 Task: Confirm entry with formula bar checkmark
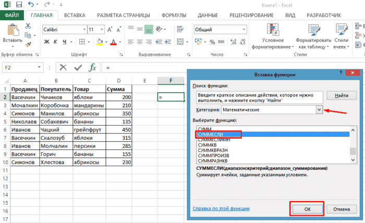78,67
